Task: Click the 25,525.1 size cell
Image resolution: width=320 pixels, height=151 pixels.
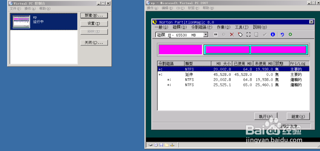Action: [222, 85]
